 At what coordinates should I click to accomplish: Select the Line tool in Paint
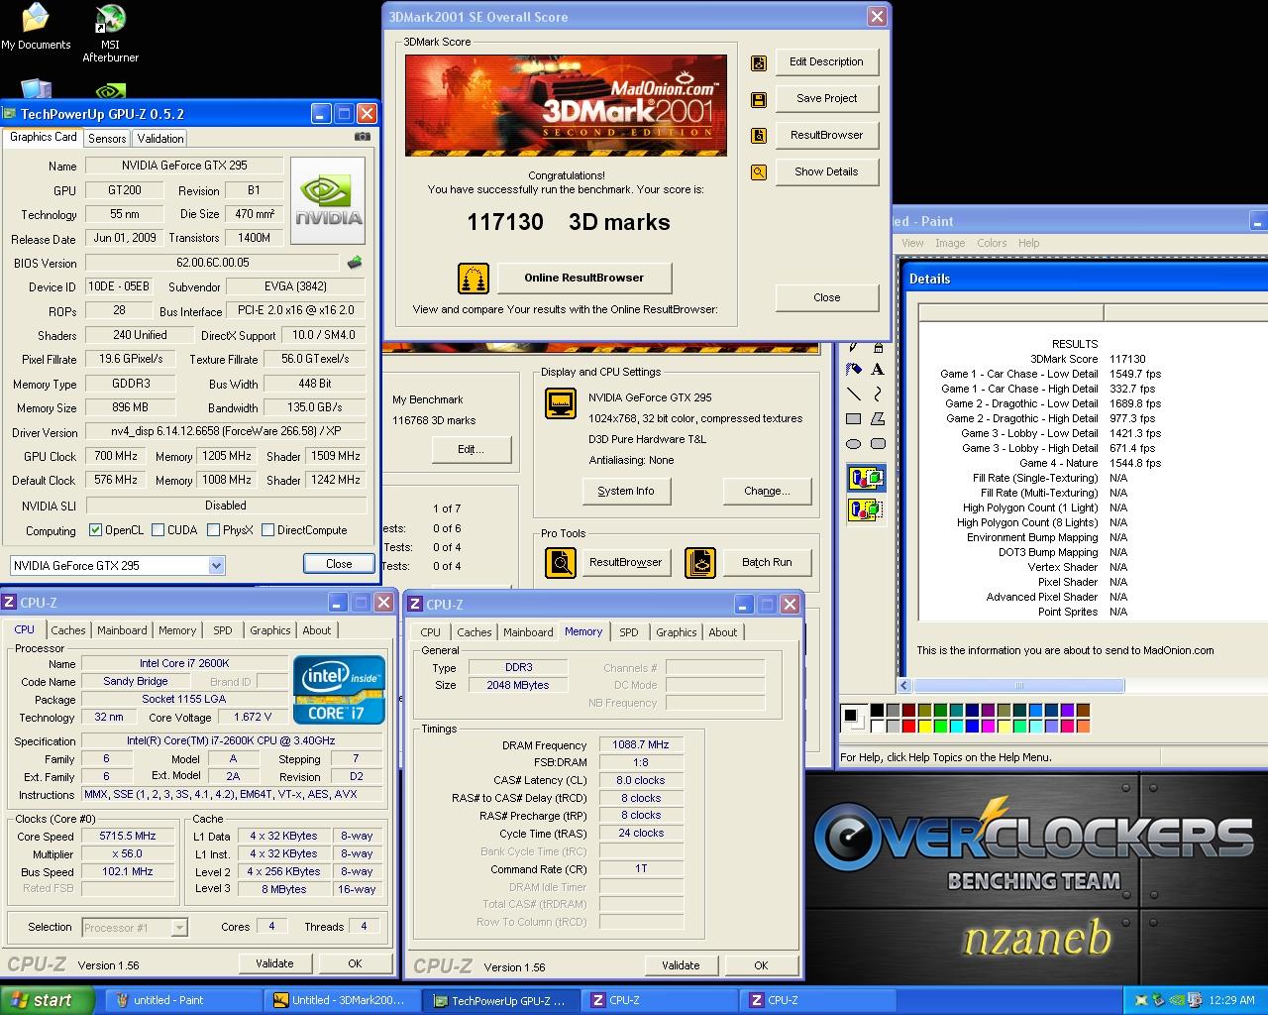coord(853,394)
